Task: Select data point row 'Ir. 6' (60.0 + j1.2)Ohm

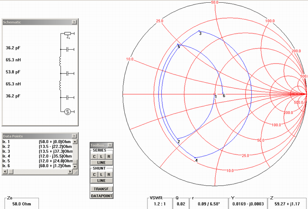Action: click(37, 166)
